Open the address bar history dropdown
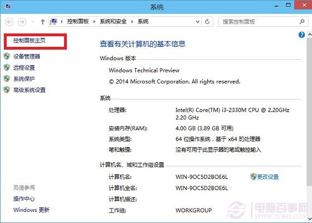The image size is (312, 223). (x=198, y=22)
